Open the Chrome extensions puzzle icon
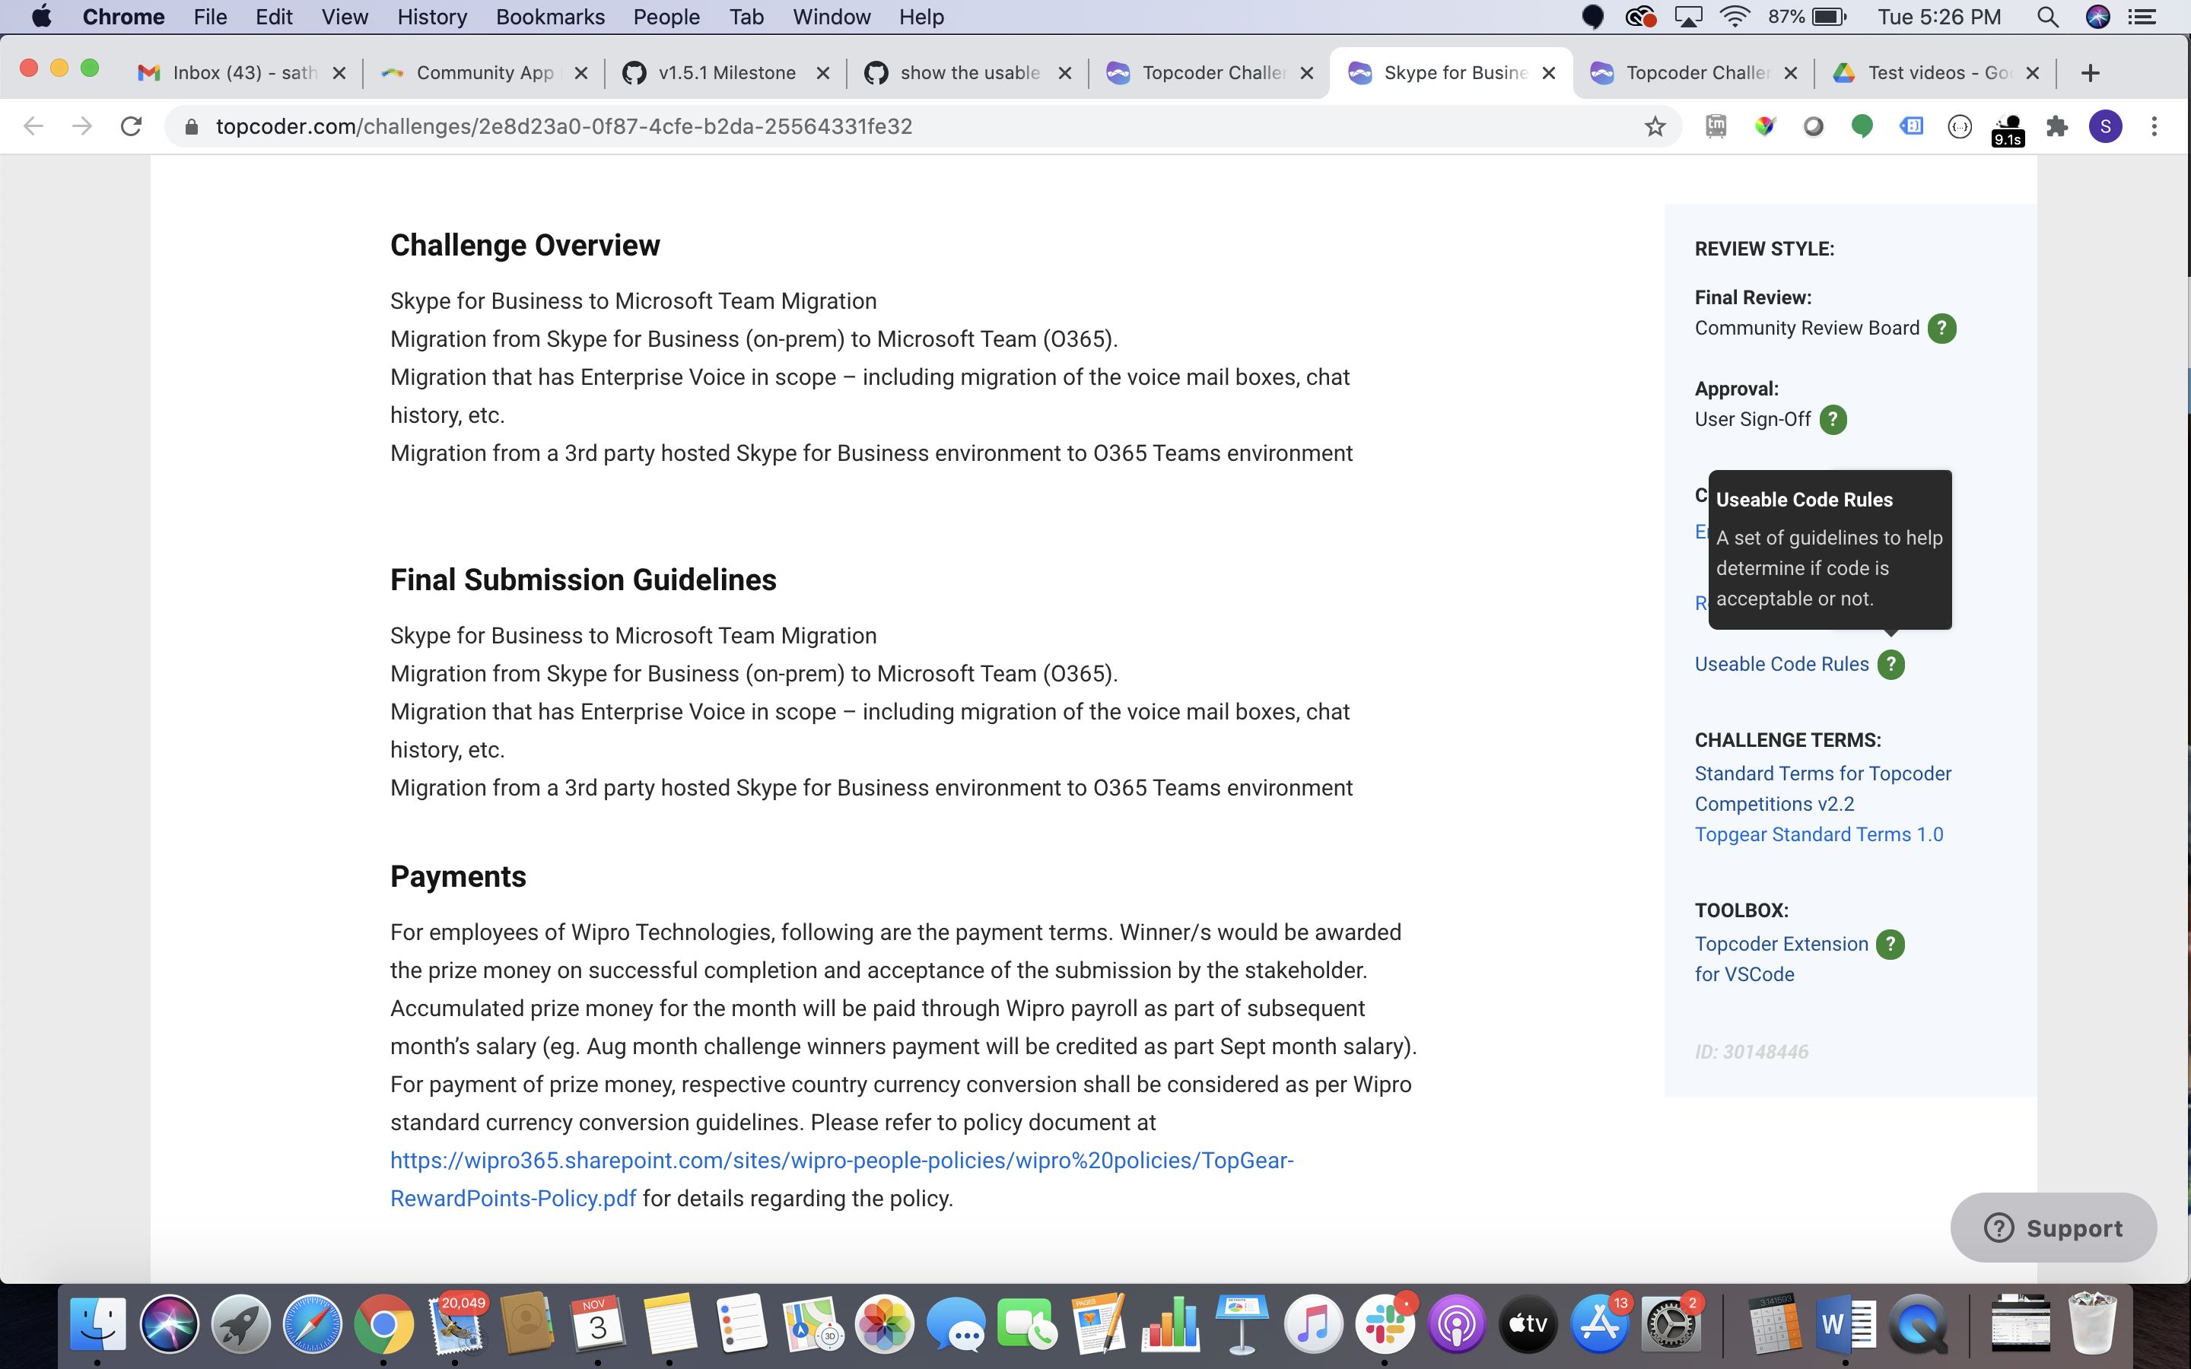 pyautogui.click(x=2057, y=125)
